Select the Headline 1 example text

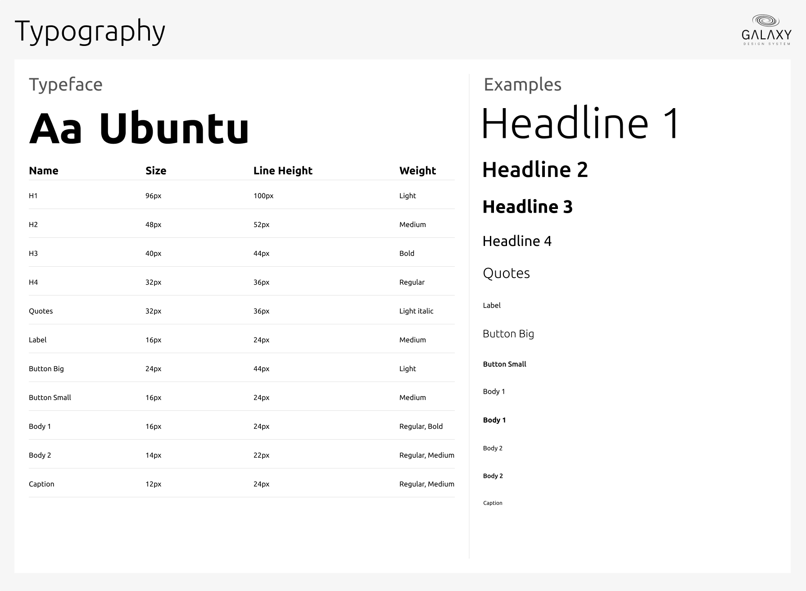click(581, 123)
